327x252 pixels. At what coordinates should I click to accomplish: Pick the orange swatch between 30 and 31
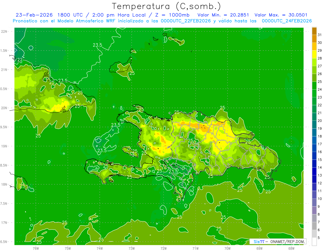pos(314,39)
